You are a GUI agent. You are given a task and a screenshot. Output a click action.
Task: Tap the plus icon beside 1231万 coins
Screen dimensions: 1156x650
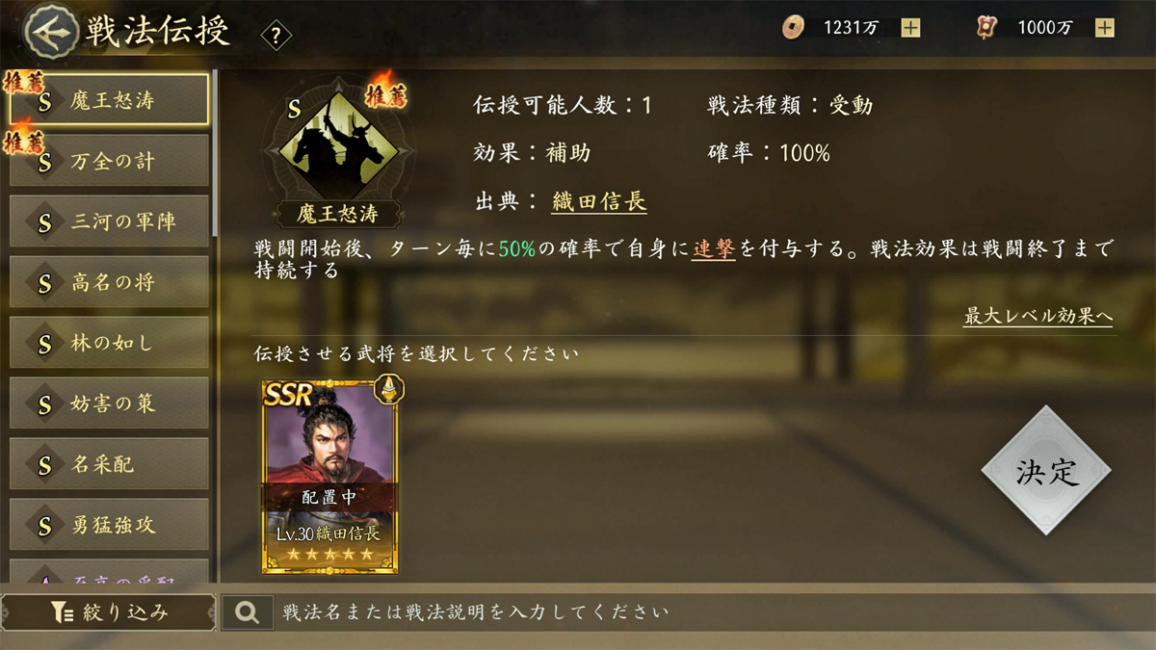pyautogui.click(x=910, y=28)
